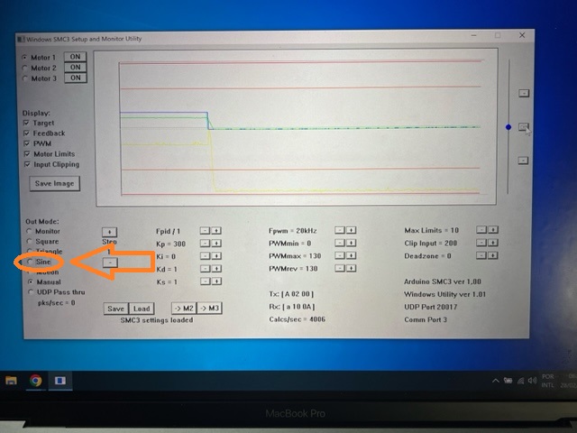Click the Calcs/sec = 4006 readout
577x433 pixels.
297,319
